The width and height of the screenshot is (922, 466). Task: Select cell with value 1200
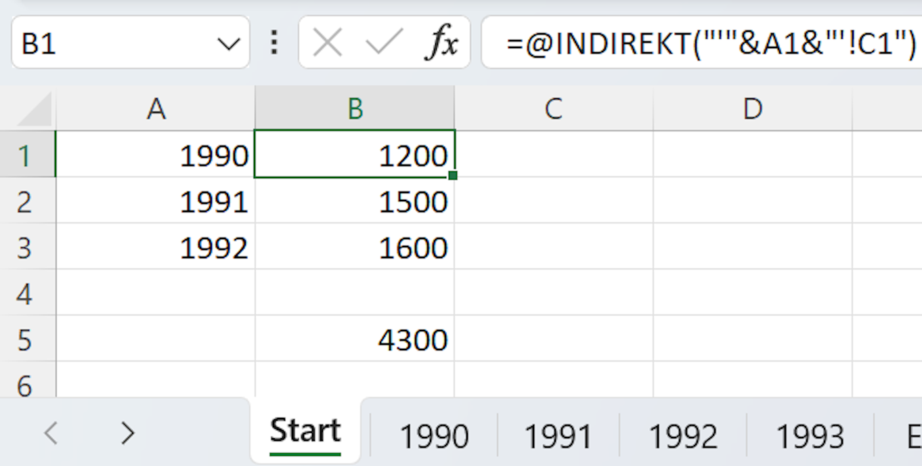coord(355,155)
